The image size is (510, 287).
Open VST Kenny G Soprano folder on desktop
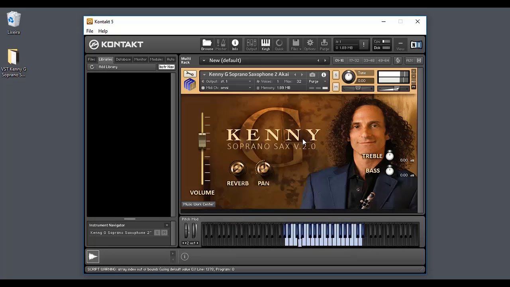pos(14,63)
